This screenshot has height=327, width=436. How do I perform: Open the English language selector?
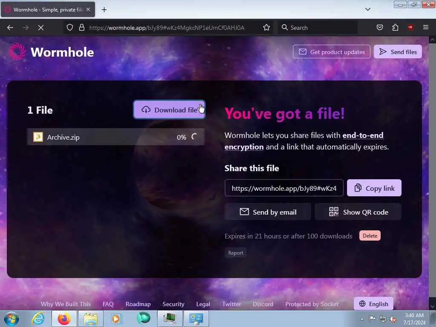point(373,304)
